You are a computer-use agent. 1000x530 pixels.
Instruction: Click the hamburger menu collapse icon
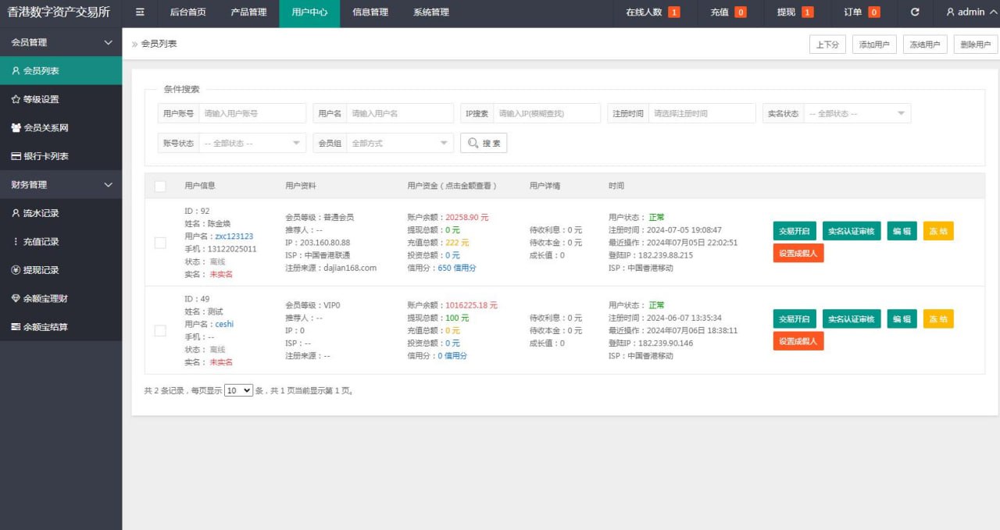pyautogui.click(x=140, y=12)
